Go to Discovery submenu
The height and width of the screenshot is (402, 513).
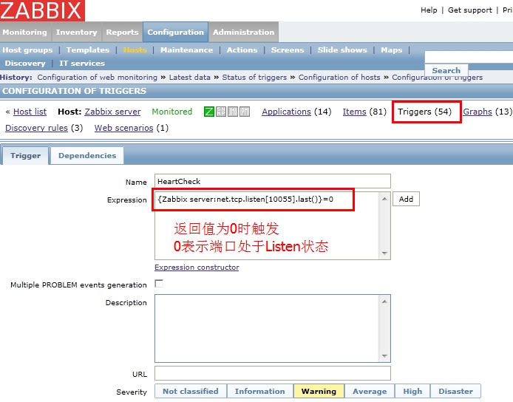point(25,64)
